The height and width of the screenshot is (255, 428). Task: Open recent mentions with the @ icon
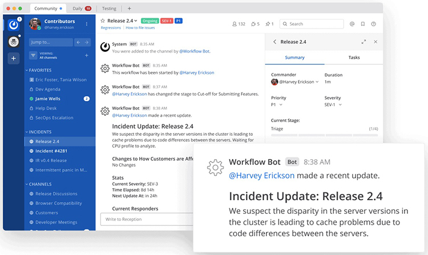point(352,24)
